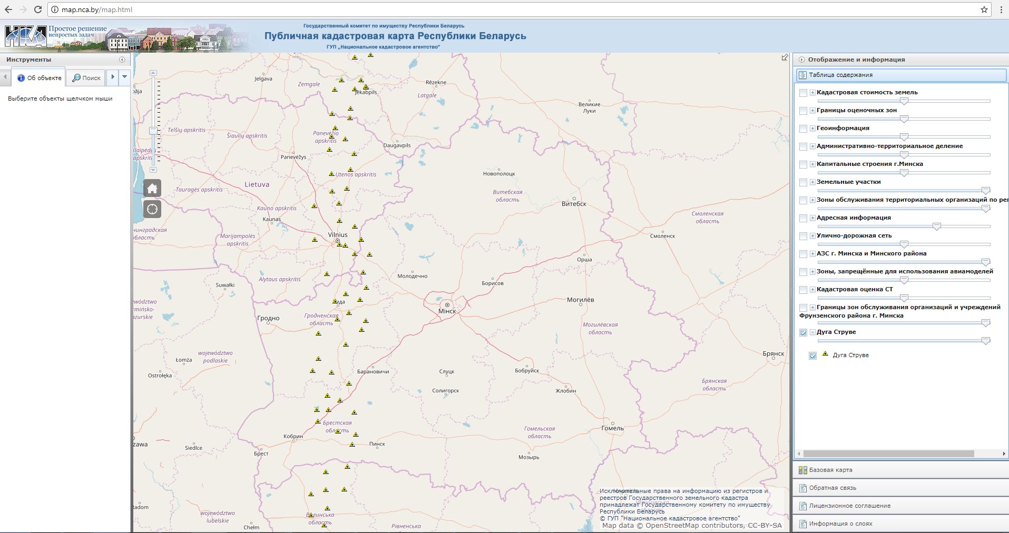
Task: Click the zoom-out arrow below the zoom slider
Action: click(153, 170)
